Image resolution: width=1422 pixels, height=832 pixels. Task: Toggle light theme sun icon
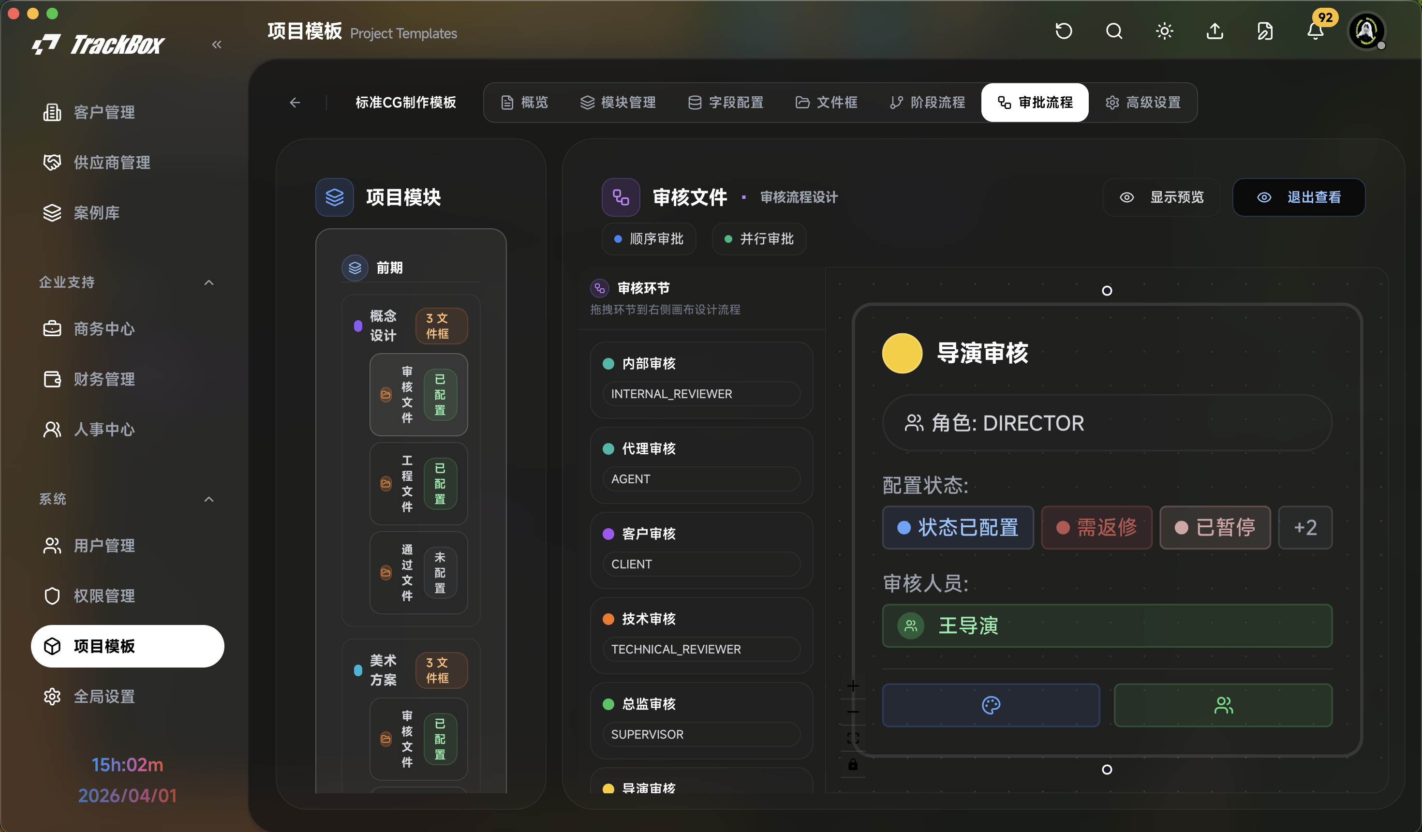(1165, 31)
